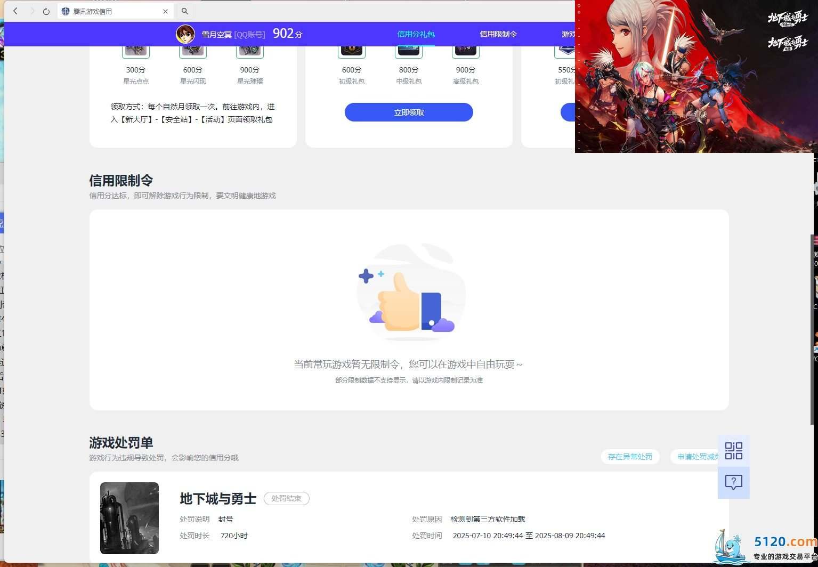Click the browser forward arrow

tap(31, 11)
